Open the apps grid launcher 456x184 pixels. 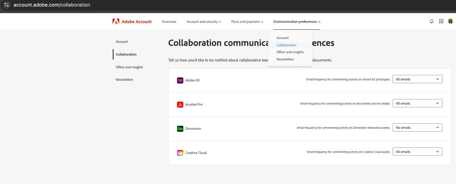pyautogui.click(x=441, y=21)
